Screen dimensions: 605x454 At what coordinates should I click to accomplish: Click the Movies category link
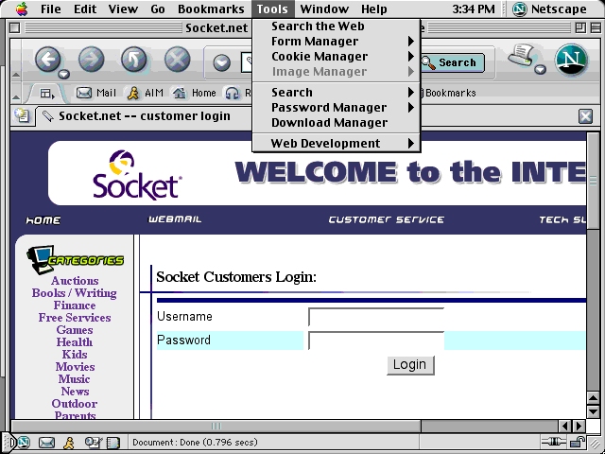(75, 367)
